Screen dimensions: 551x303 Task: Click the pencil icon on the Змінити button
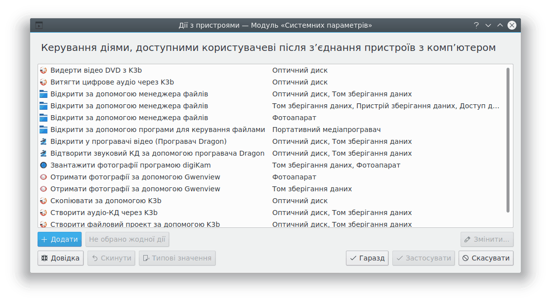click(x=467, y=239)
